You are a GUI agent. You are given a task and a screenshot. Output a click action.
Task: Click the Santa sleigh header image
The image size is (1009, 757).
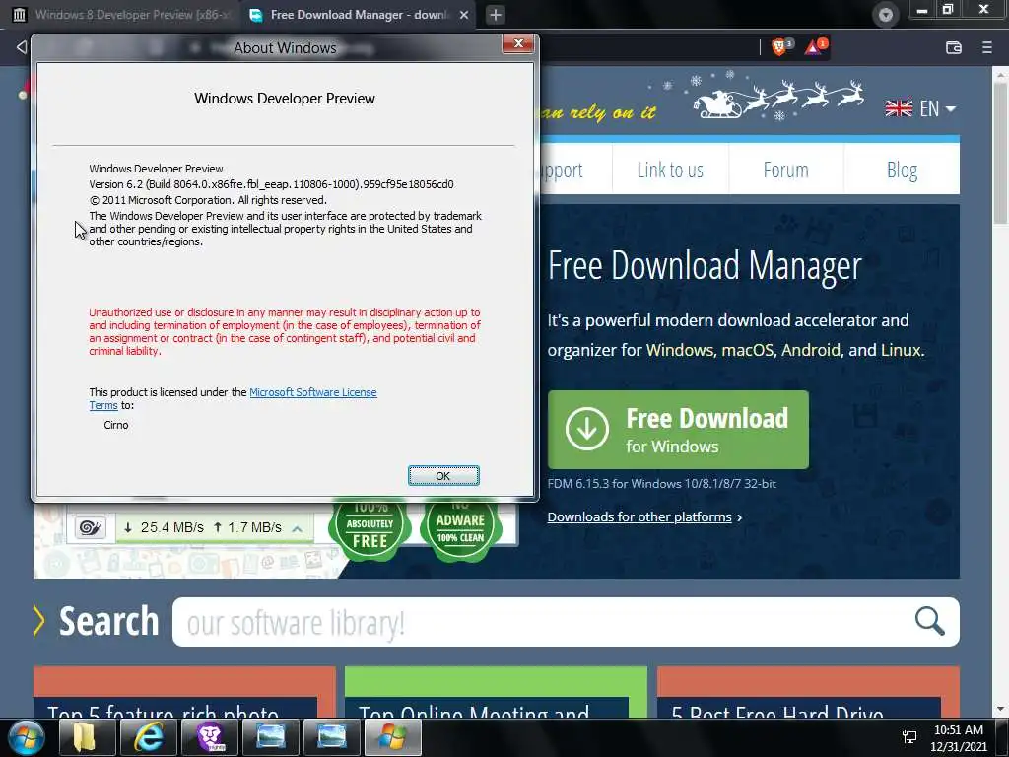[778, 99]
